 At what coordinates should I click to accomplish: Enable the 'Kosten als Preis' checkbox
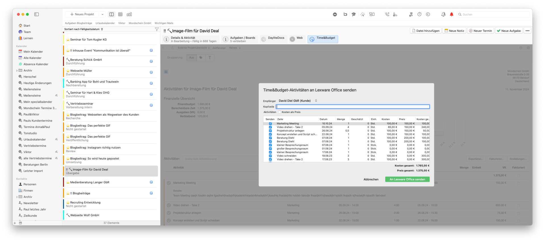pyautogui.click(x=280, y=112)
